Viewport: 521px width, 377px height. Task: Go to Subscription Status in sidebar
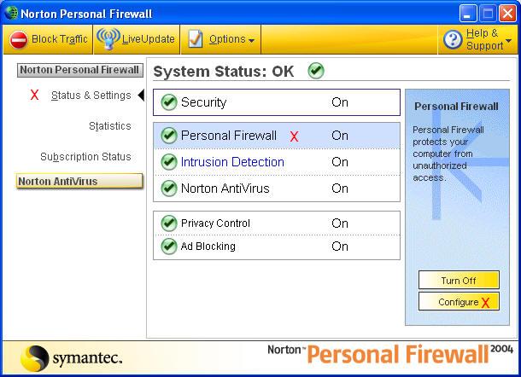[85, 157]
